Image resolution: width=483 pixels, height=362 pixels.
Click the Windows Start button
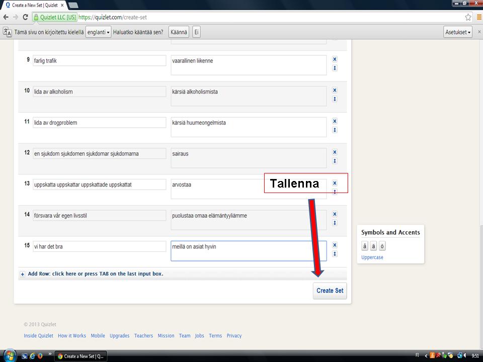pos(9,355)
